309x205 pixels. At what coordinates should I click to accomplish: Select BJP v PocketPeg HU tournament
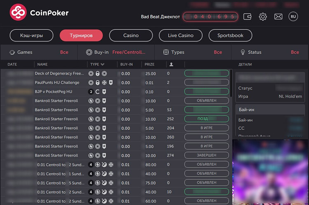(54, 92)
